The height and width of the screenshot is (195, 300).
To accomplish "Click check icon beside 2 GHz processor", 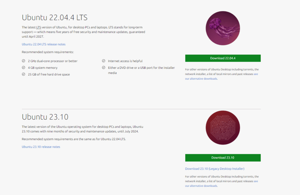I will coord(24,61).
